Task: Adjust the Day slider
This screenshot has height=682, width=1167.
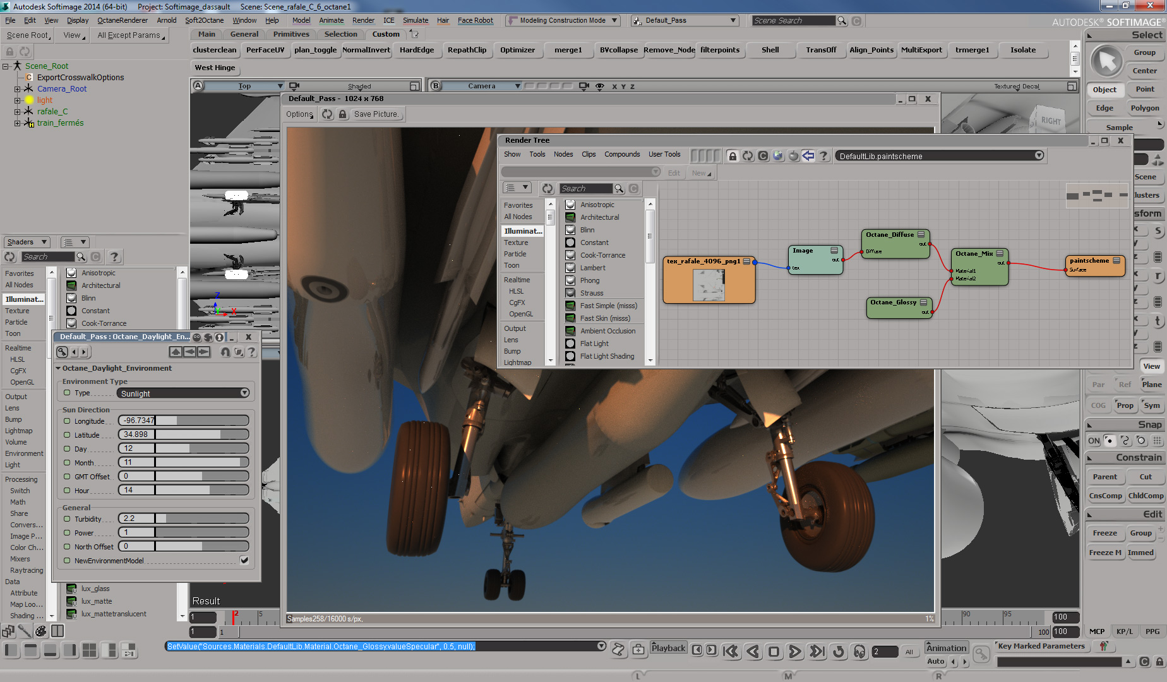Action: [201, 448]
